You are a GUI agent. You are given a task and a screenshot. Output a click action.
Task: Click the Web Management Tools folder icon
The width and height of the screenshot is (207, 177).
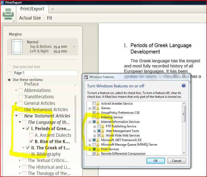pyautogui.click(x=102, y=131)
